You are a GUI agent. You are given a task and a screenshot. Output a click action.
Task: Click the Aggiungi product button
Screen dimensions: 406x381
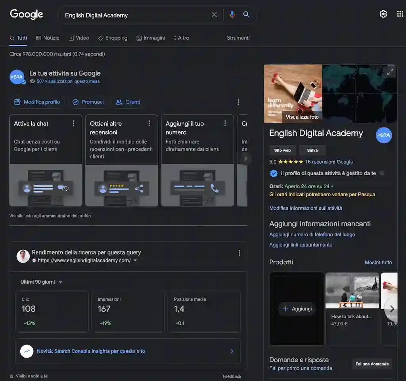[x=297, y=308]
